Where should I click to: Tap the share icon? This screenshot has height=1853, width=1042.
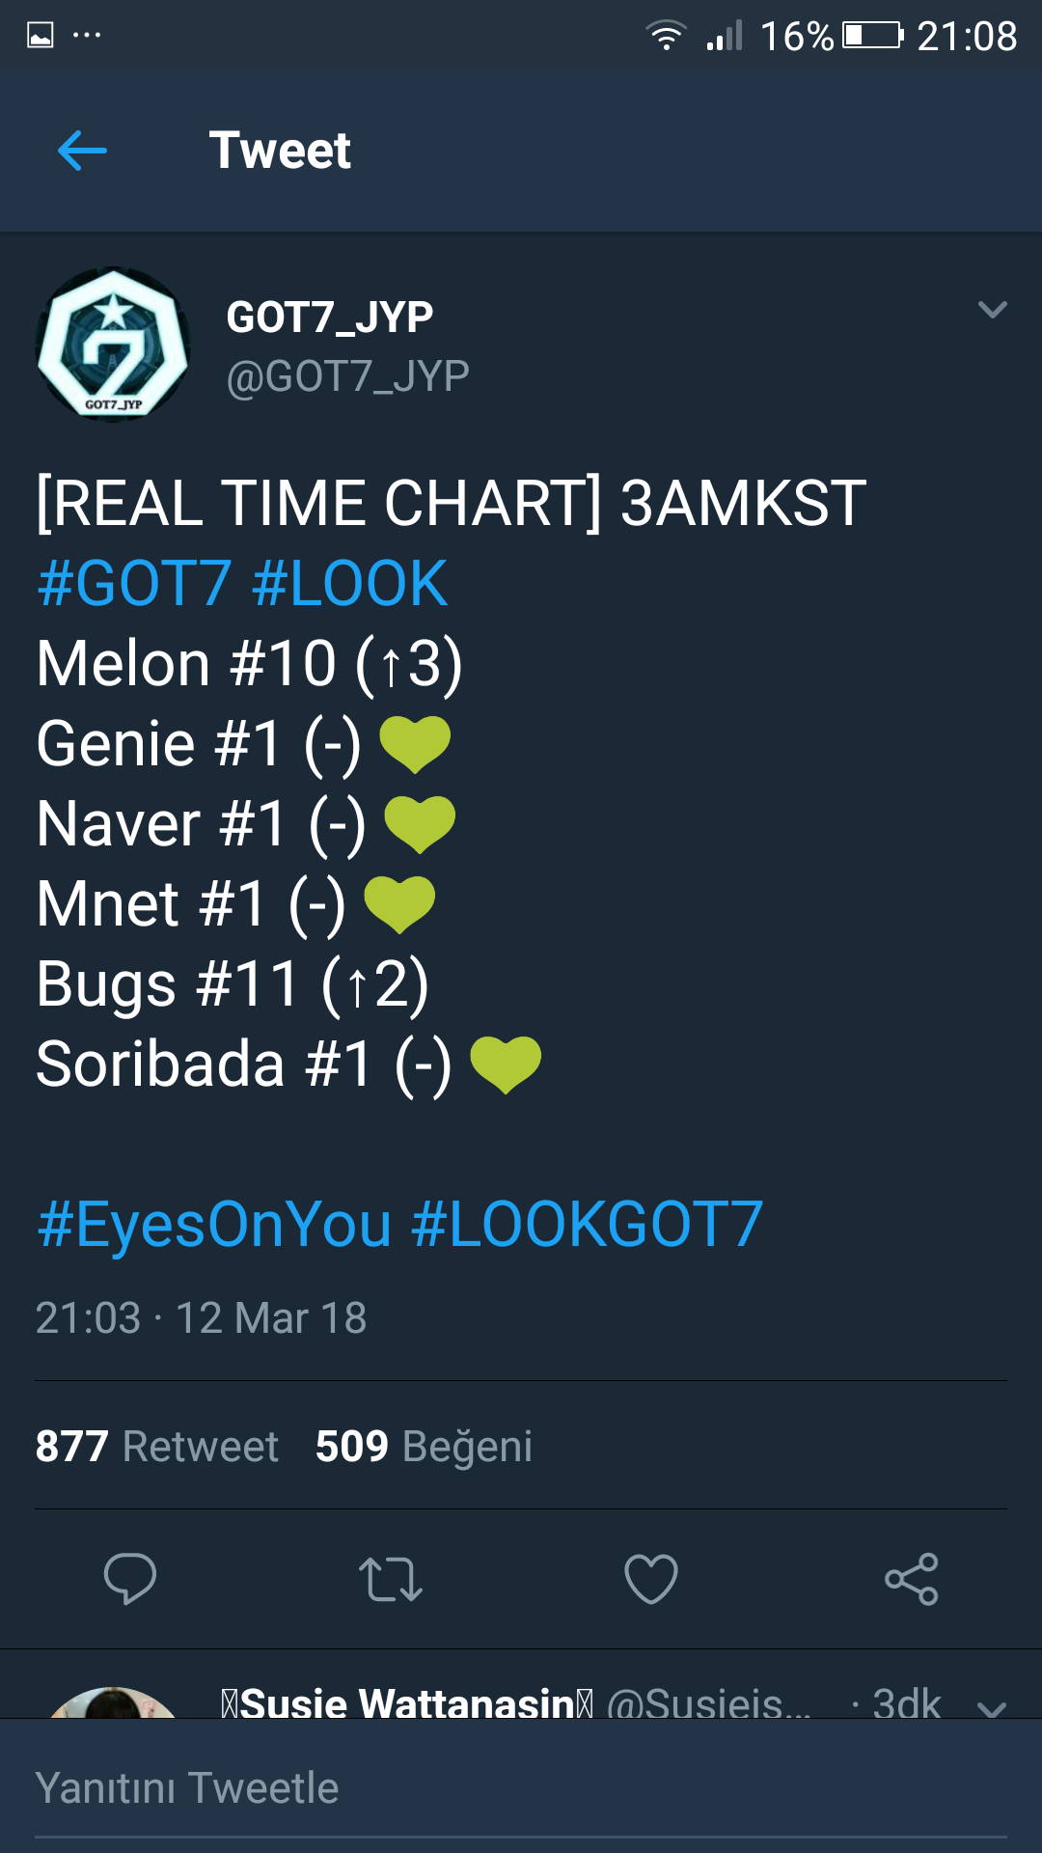pyautogui.click(x=912, y=1579)
